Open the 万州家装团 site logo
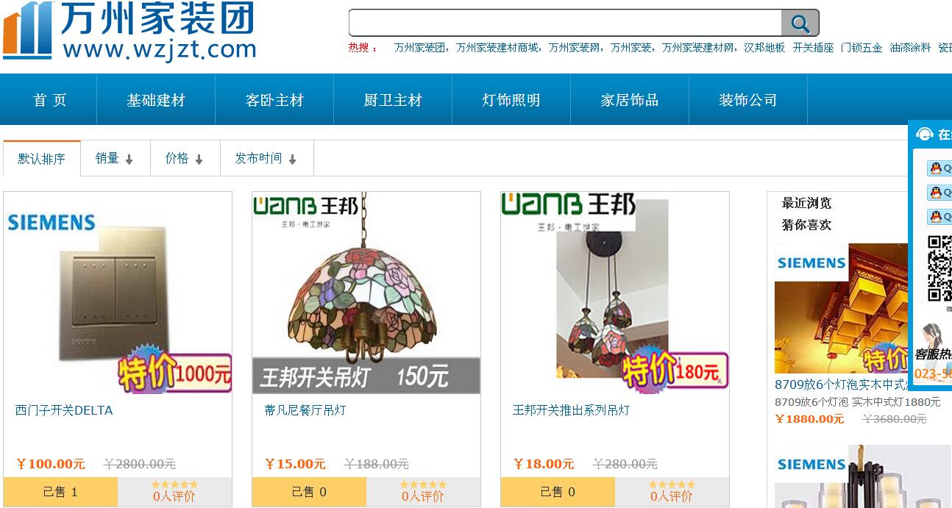The image size is (952, 508). [x=130, y=31]
